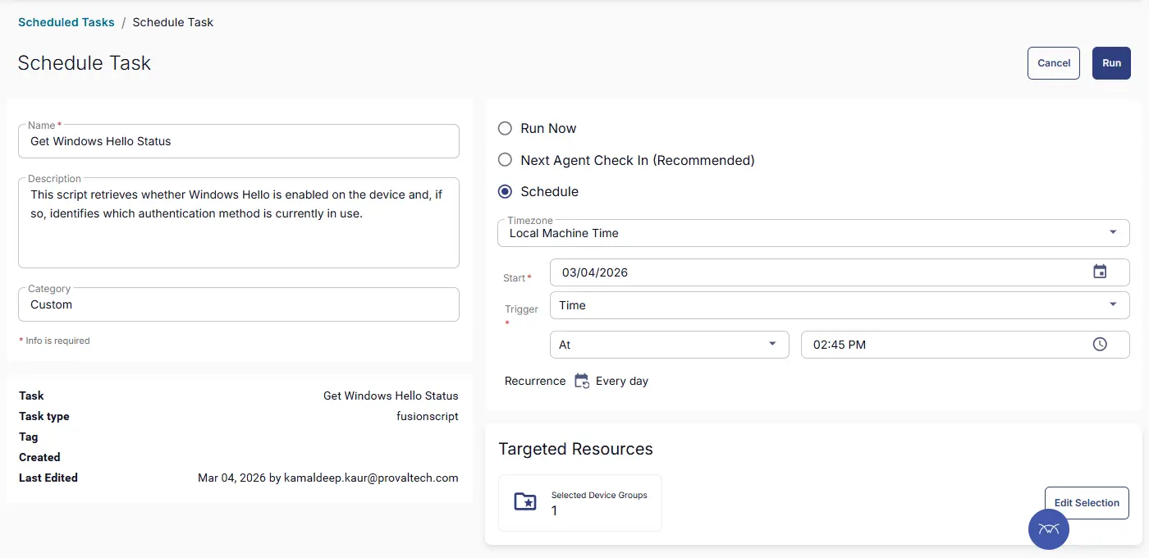Click the Edit Selection button

pos(1086,503)
